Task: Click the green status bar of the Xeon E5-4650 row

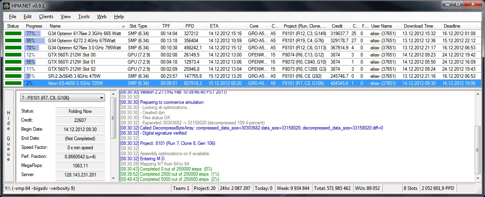Action: click(x=13, y=83)
